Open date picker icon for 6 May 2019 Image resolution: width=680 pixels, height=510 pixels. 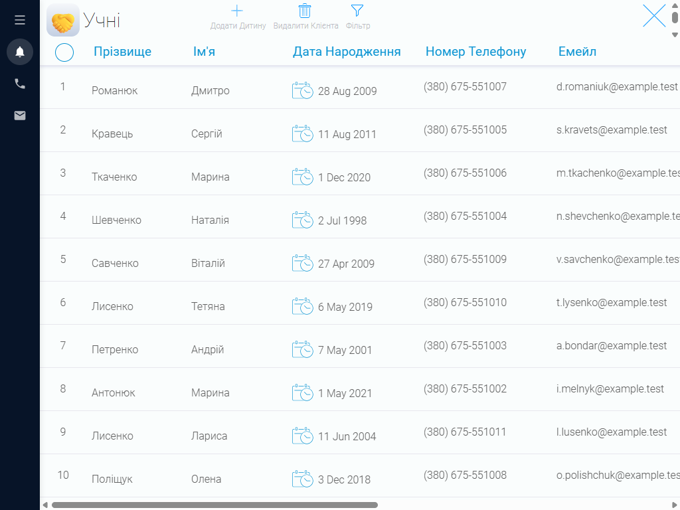pos(303,306)
